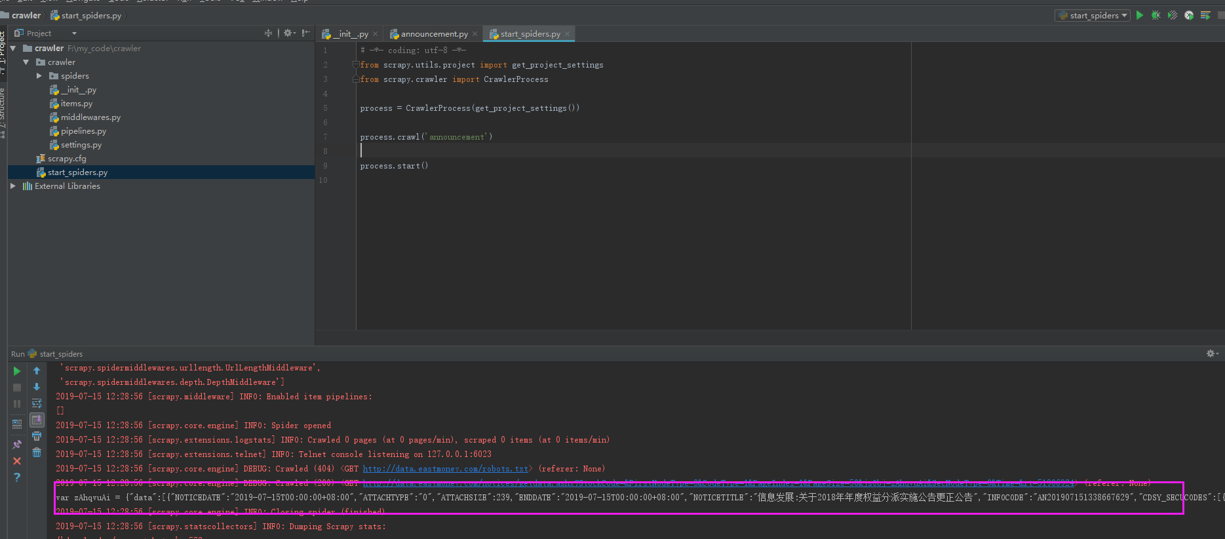The height and width of the screenshot is (539, 1225).
Task: Run start_spiders from top toolbar
Action: click(1140, 15)
